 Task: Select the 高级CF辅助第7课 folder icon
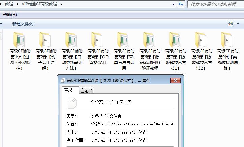coord(175,40)
